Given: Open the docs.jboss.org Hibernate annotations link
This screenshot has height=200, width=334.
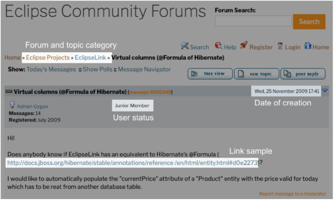Looking at the screenshot, I should [x=132, y=163].
